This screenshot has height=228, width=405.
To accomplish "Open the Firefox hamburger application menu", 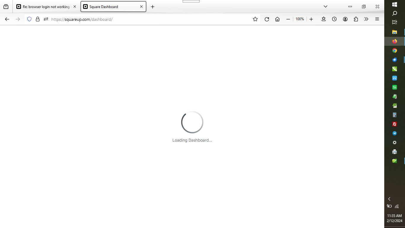I will click(377, 19).
